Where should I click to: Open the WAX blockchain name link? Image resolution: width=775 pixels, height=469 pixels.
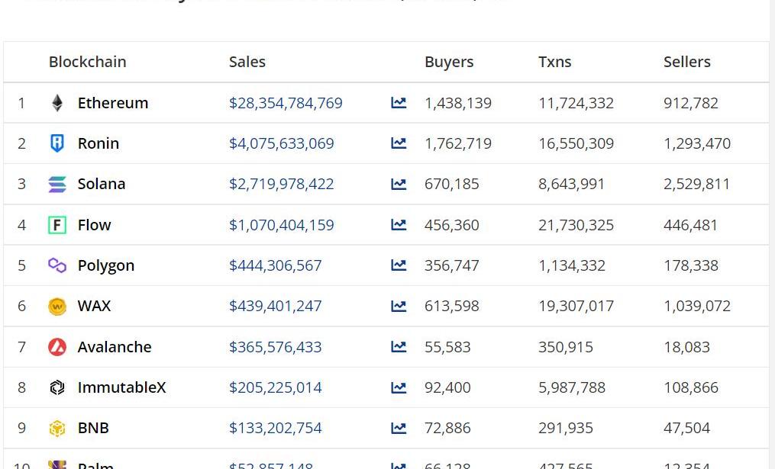tap(94, 306)
